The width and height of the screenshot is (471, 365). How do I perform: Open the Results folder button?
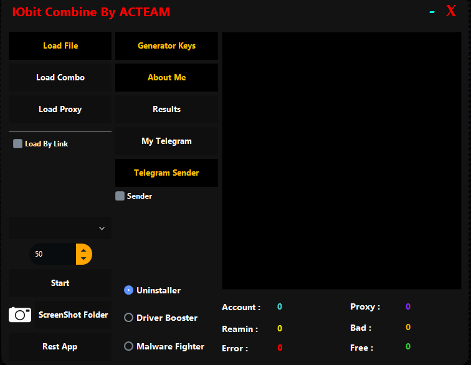[167, 110]
